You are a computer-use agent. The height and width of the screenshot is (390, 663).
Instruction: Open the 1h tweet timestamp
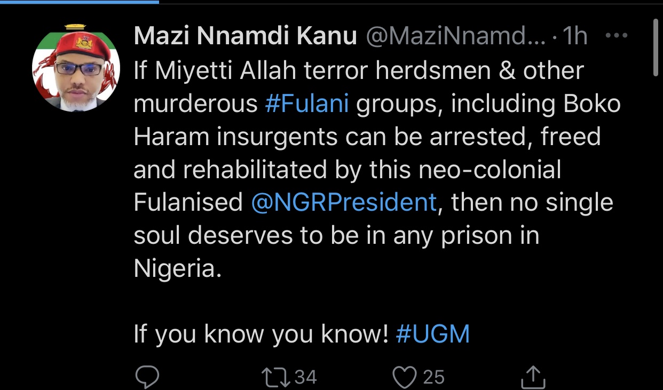pyautogui.click(x=575, y=36)
